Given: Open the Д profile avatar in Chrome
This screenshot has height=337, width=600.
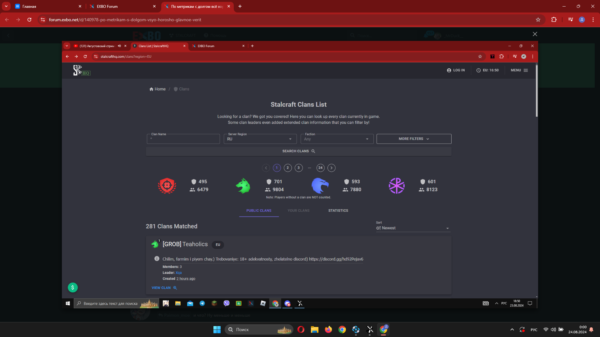Looking at the screenshot, I should [x=582, y=20].
